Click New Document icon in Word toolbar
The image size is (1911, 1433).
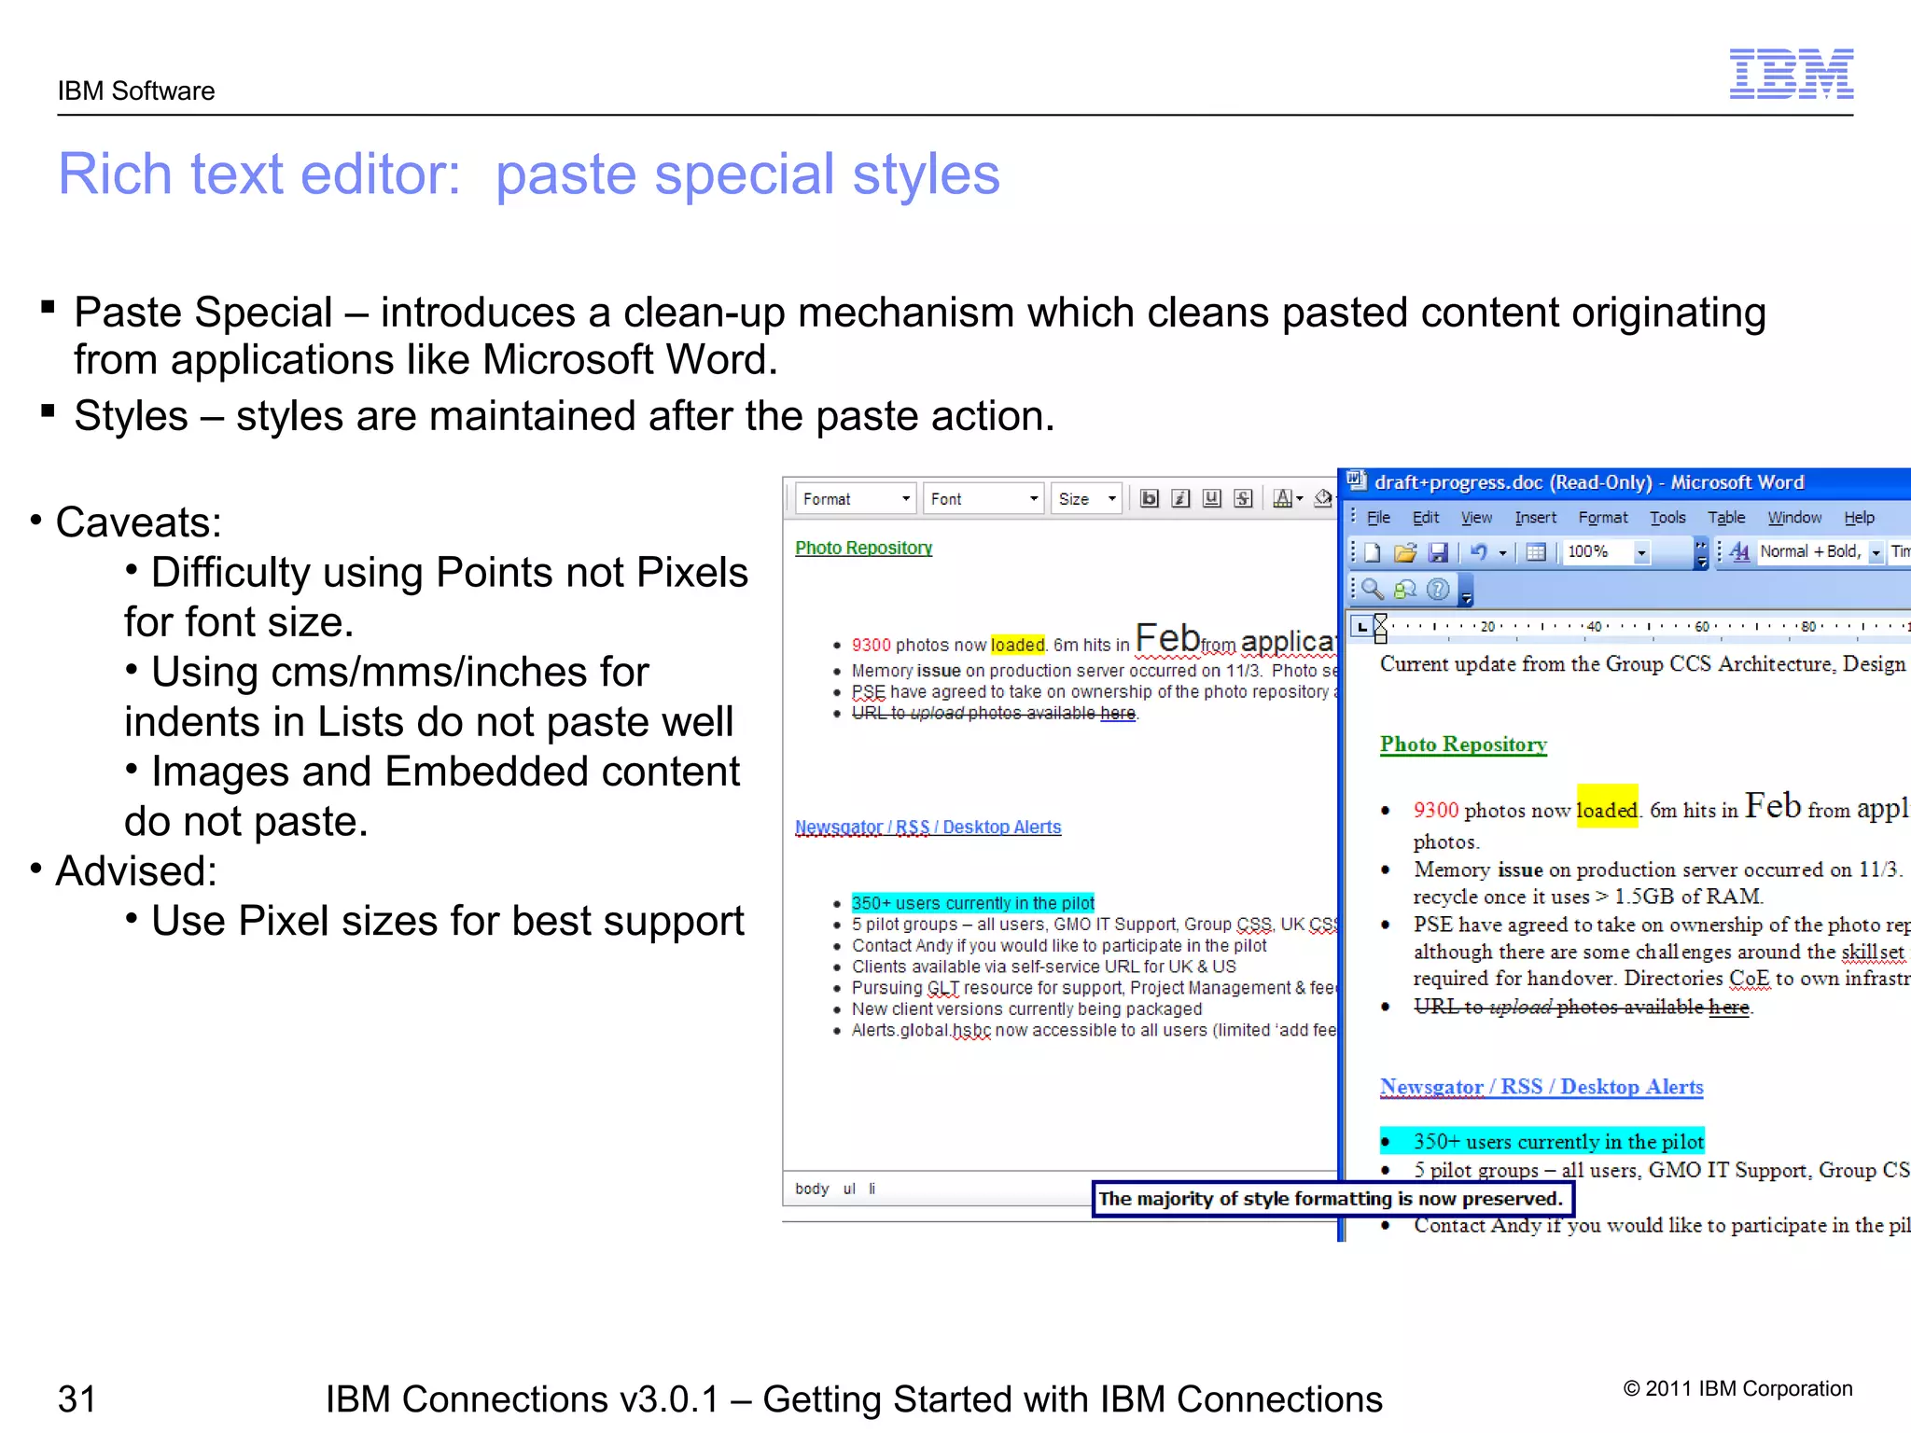point(1373,552)
